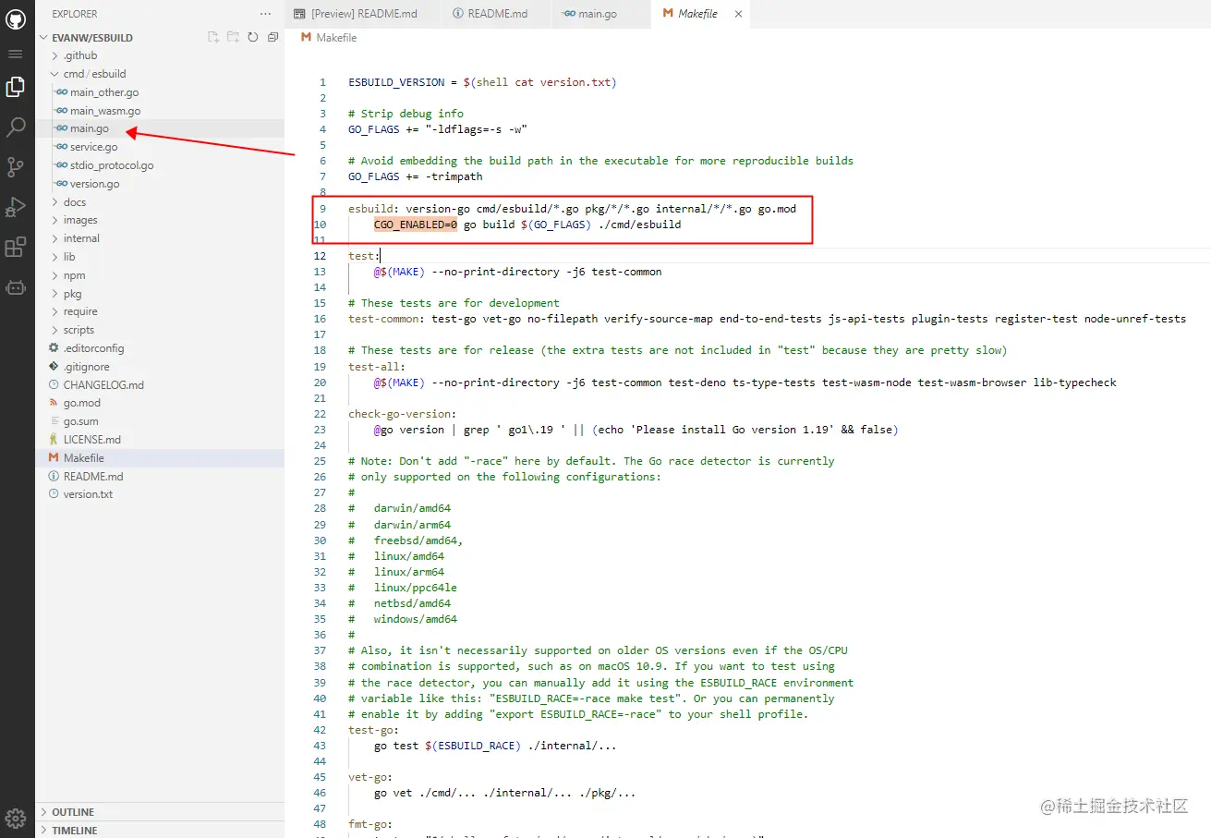Collapse all folders in Explorer
1211x838 pixels.
click(x=272, y=38)
